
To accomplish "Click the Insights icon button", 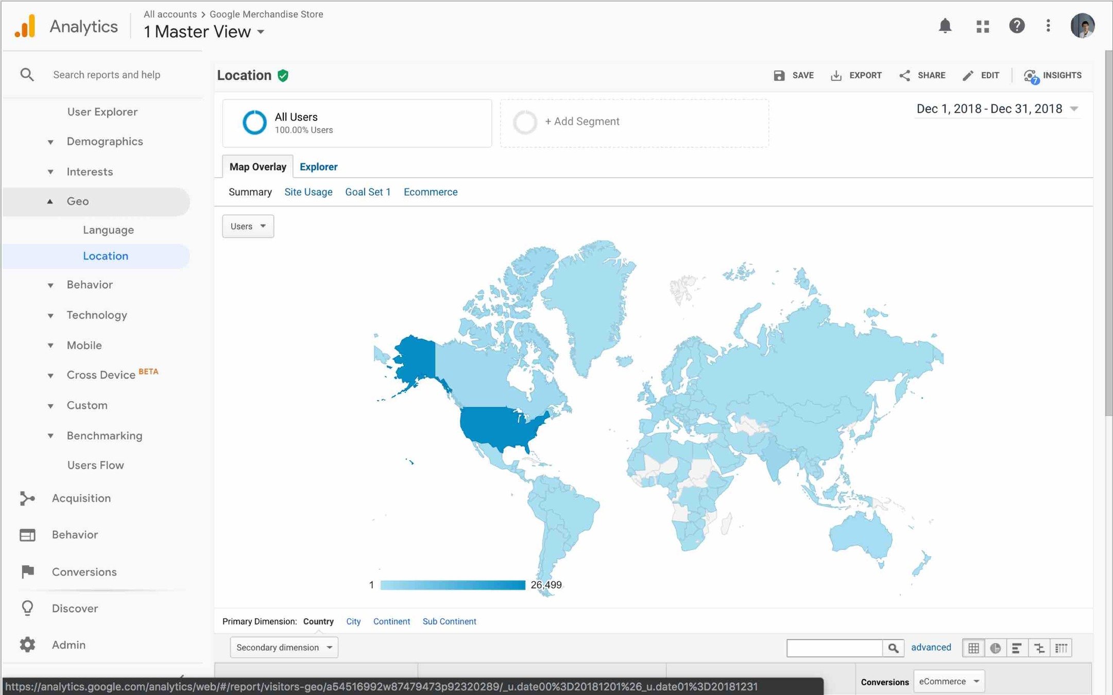I will (x=1052, y=76).
